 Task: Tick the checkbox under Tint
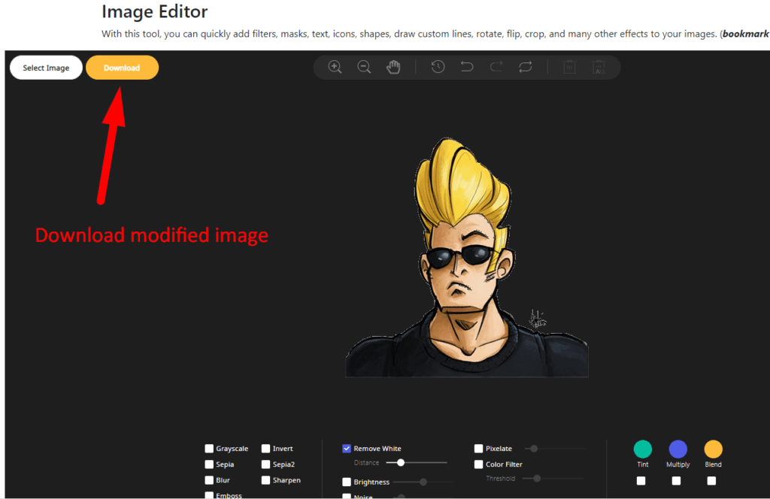click(641, 481)
